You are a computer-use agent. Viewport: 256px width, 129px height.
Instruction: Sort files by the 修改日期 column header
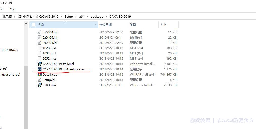pos(106,25)
